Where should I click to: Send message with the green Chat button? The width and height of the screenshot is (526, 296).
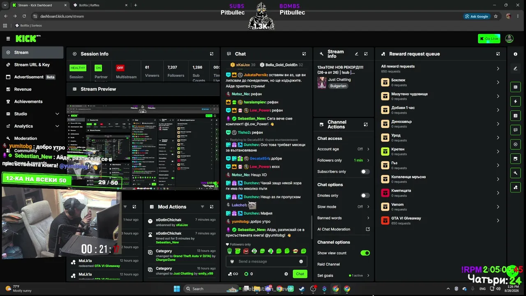pos(300,274)
